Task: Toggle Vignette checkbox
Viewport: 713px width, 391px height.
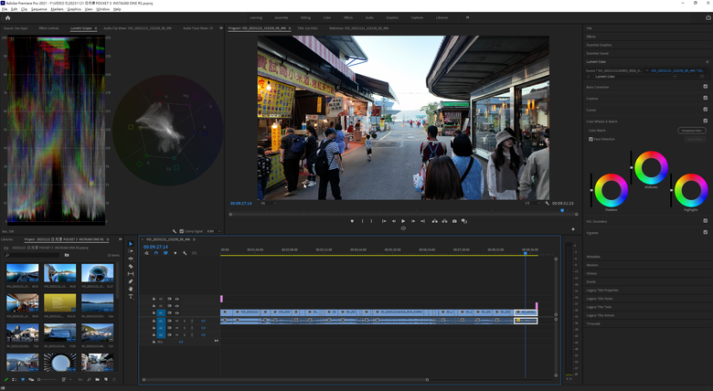Action: coord(706,232)
